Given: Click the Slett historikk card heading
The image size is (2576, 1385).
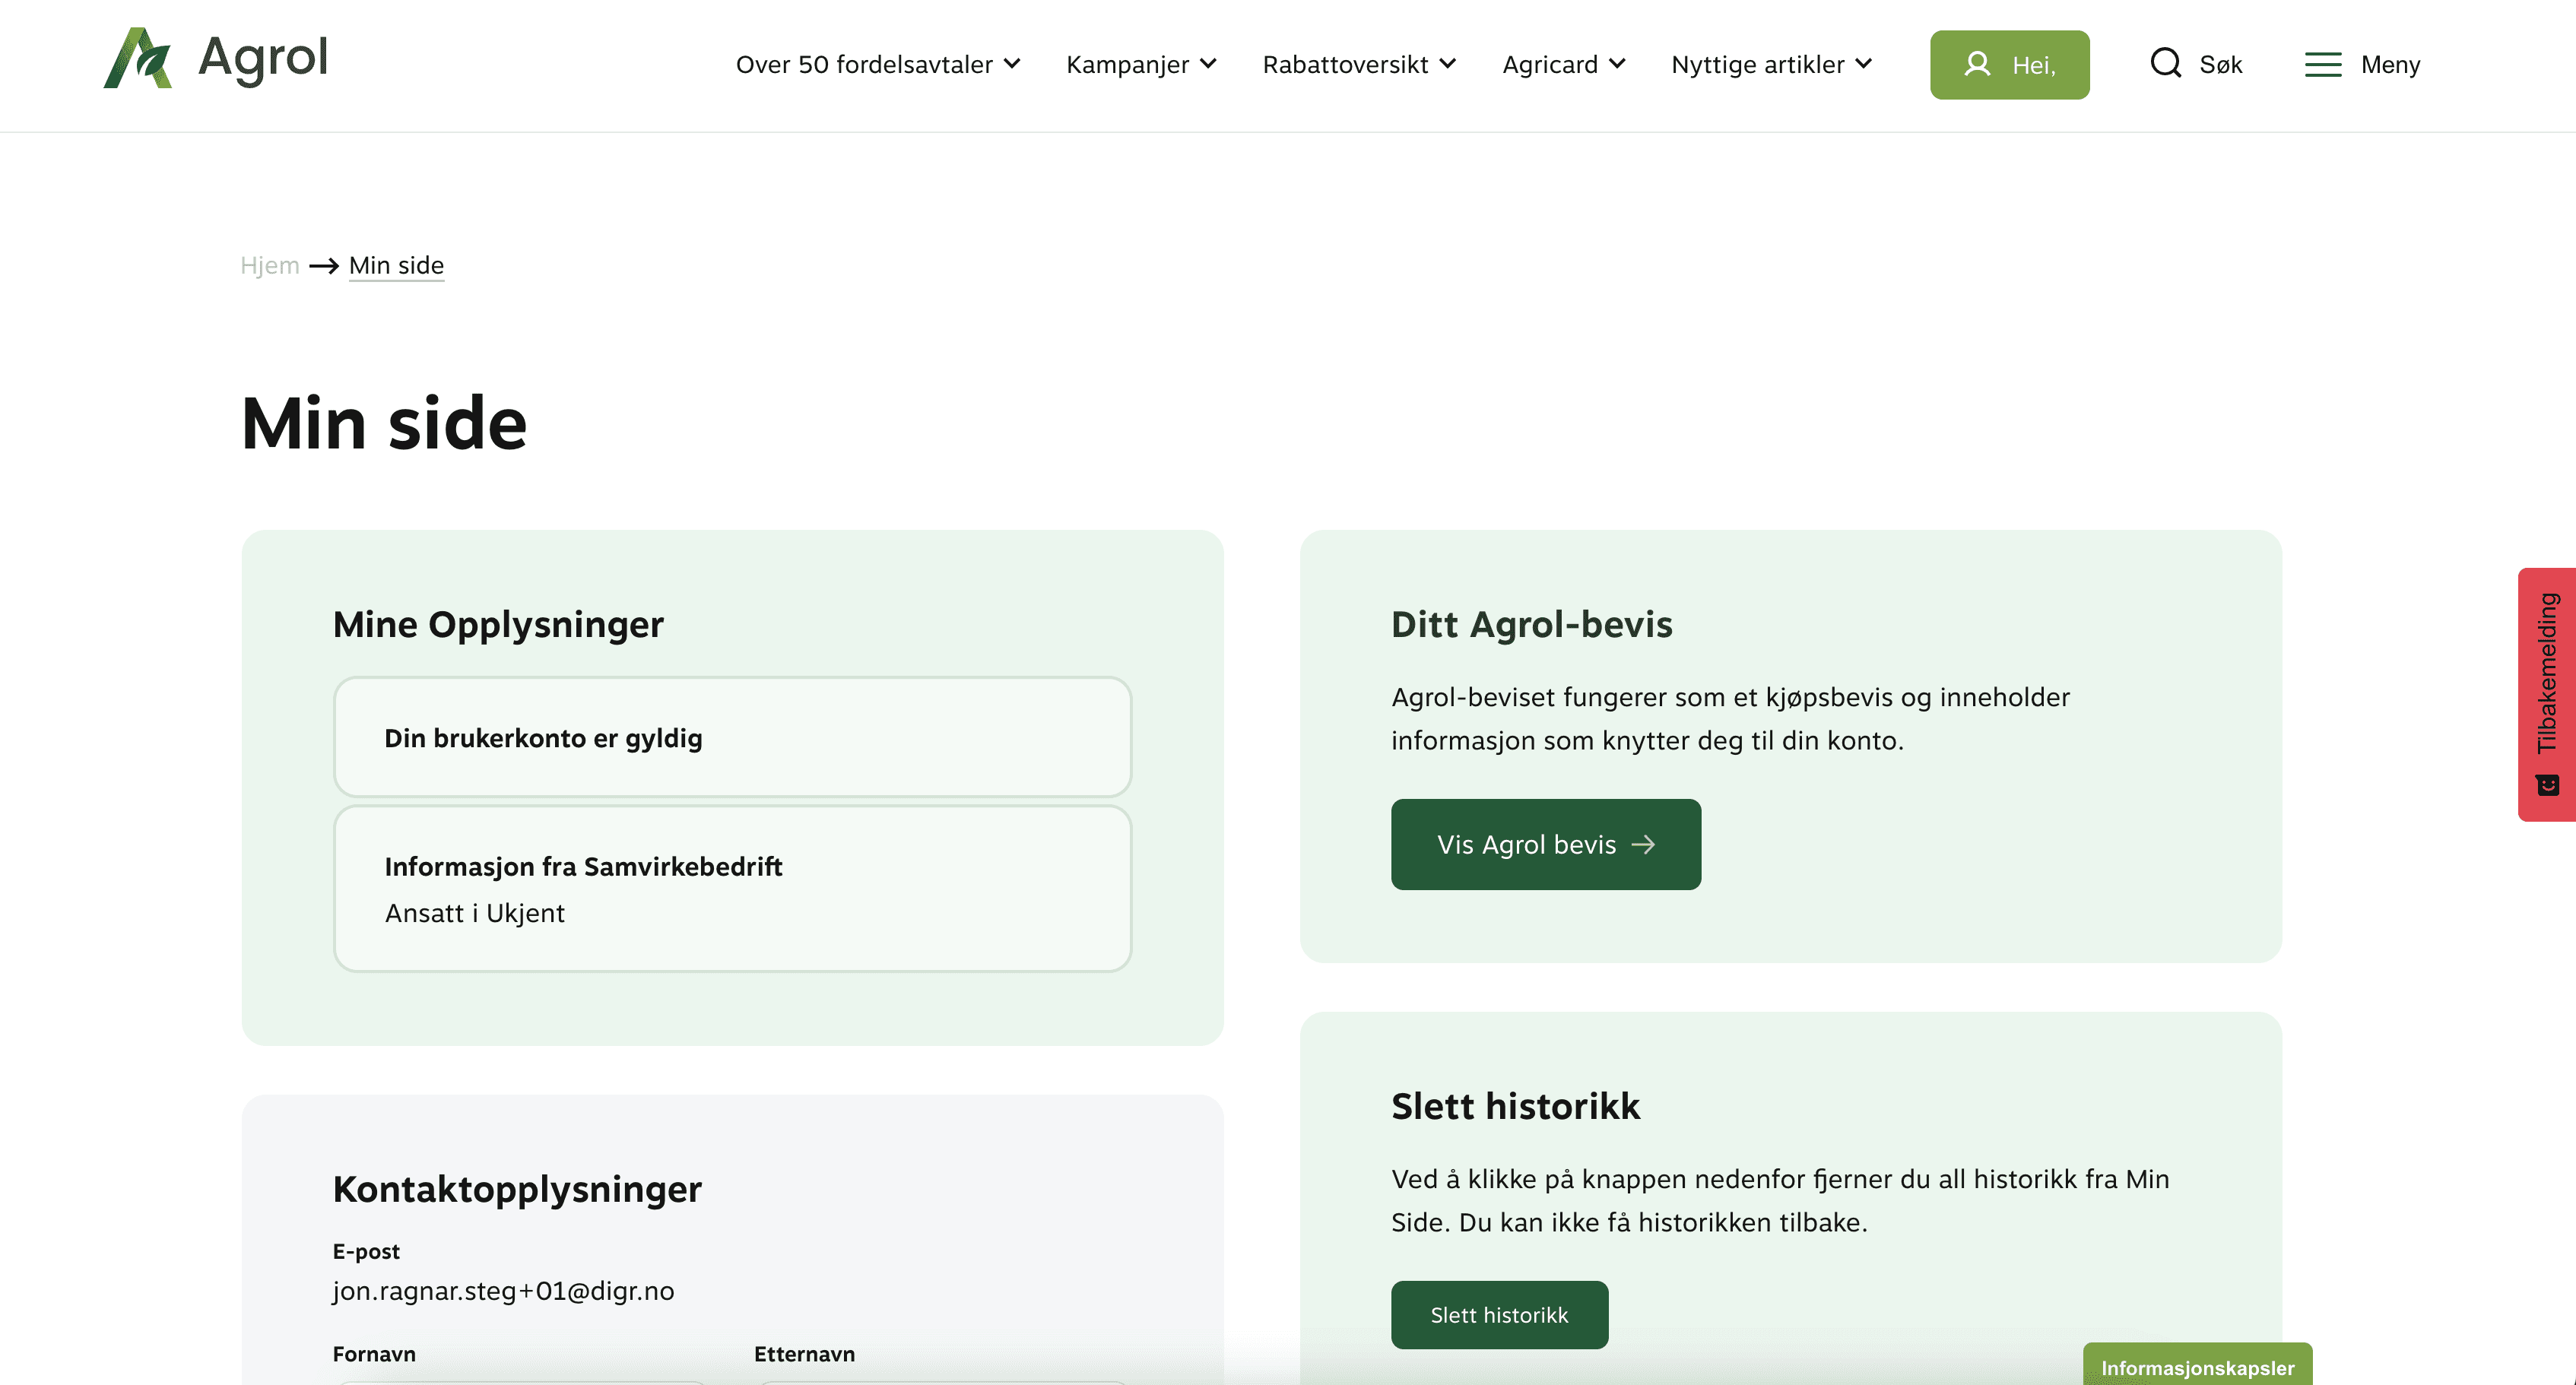Looking at the screenshot, I should (x=1515, y=1106).
